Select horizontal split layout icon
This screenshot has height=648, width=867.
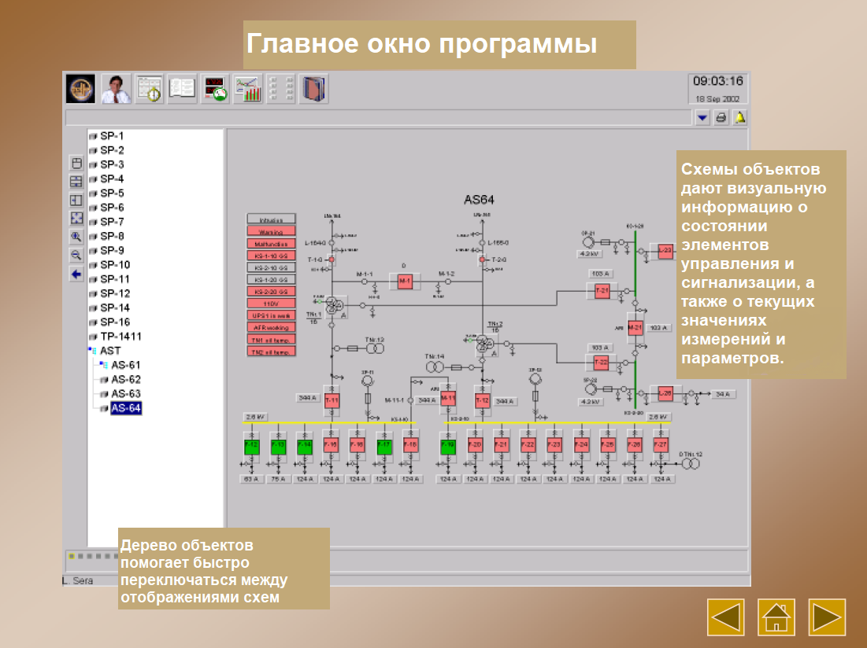point(76,182)
